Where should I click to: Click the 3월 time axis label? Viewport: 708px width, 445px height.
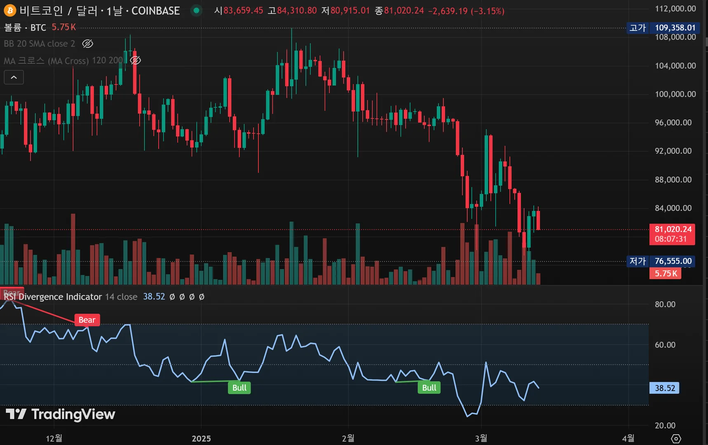click(x=481, y=438)
